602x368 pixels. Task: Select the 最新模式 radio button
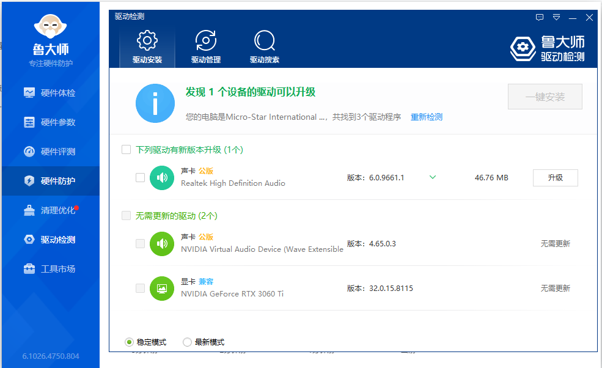tap(187, 342)
